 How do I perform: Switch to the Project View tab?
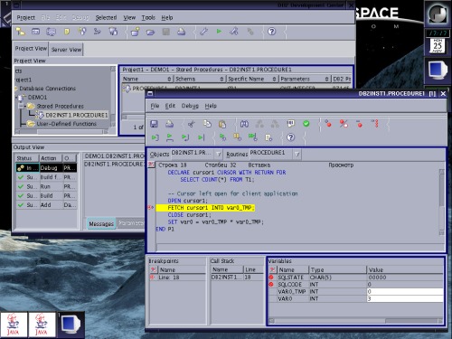coord(31,49)
